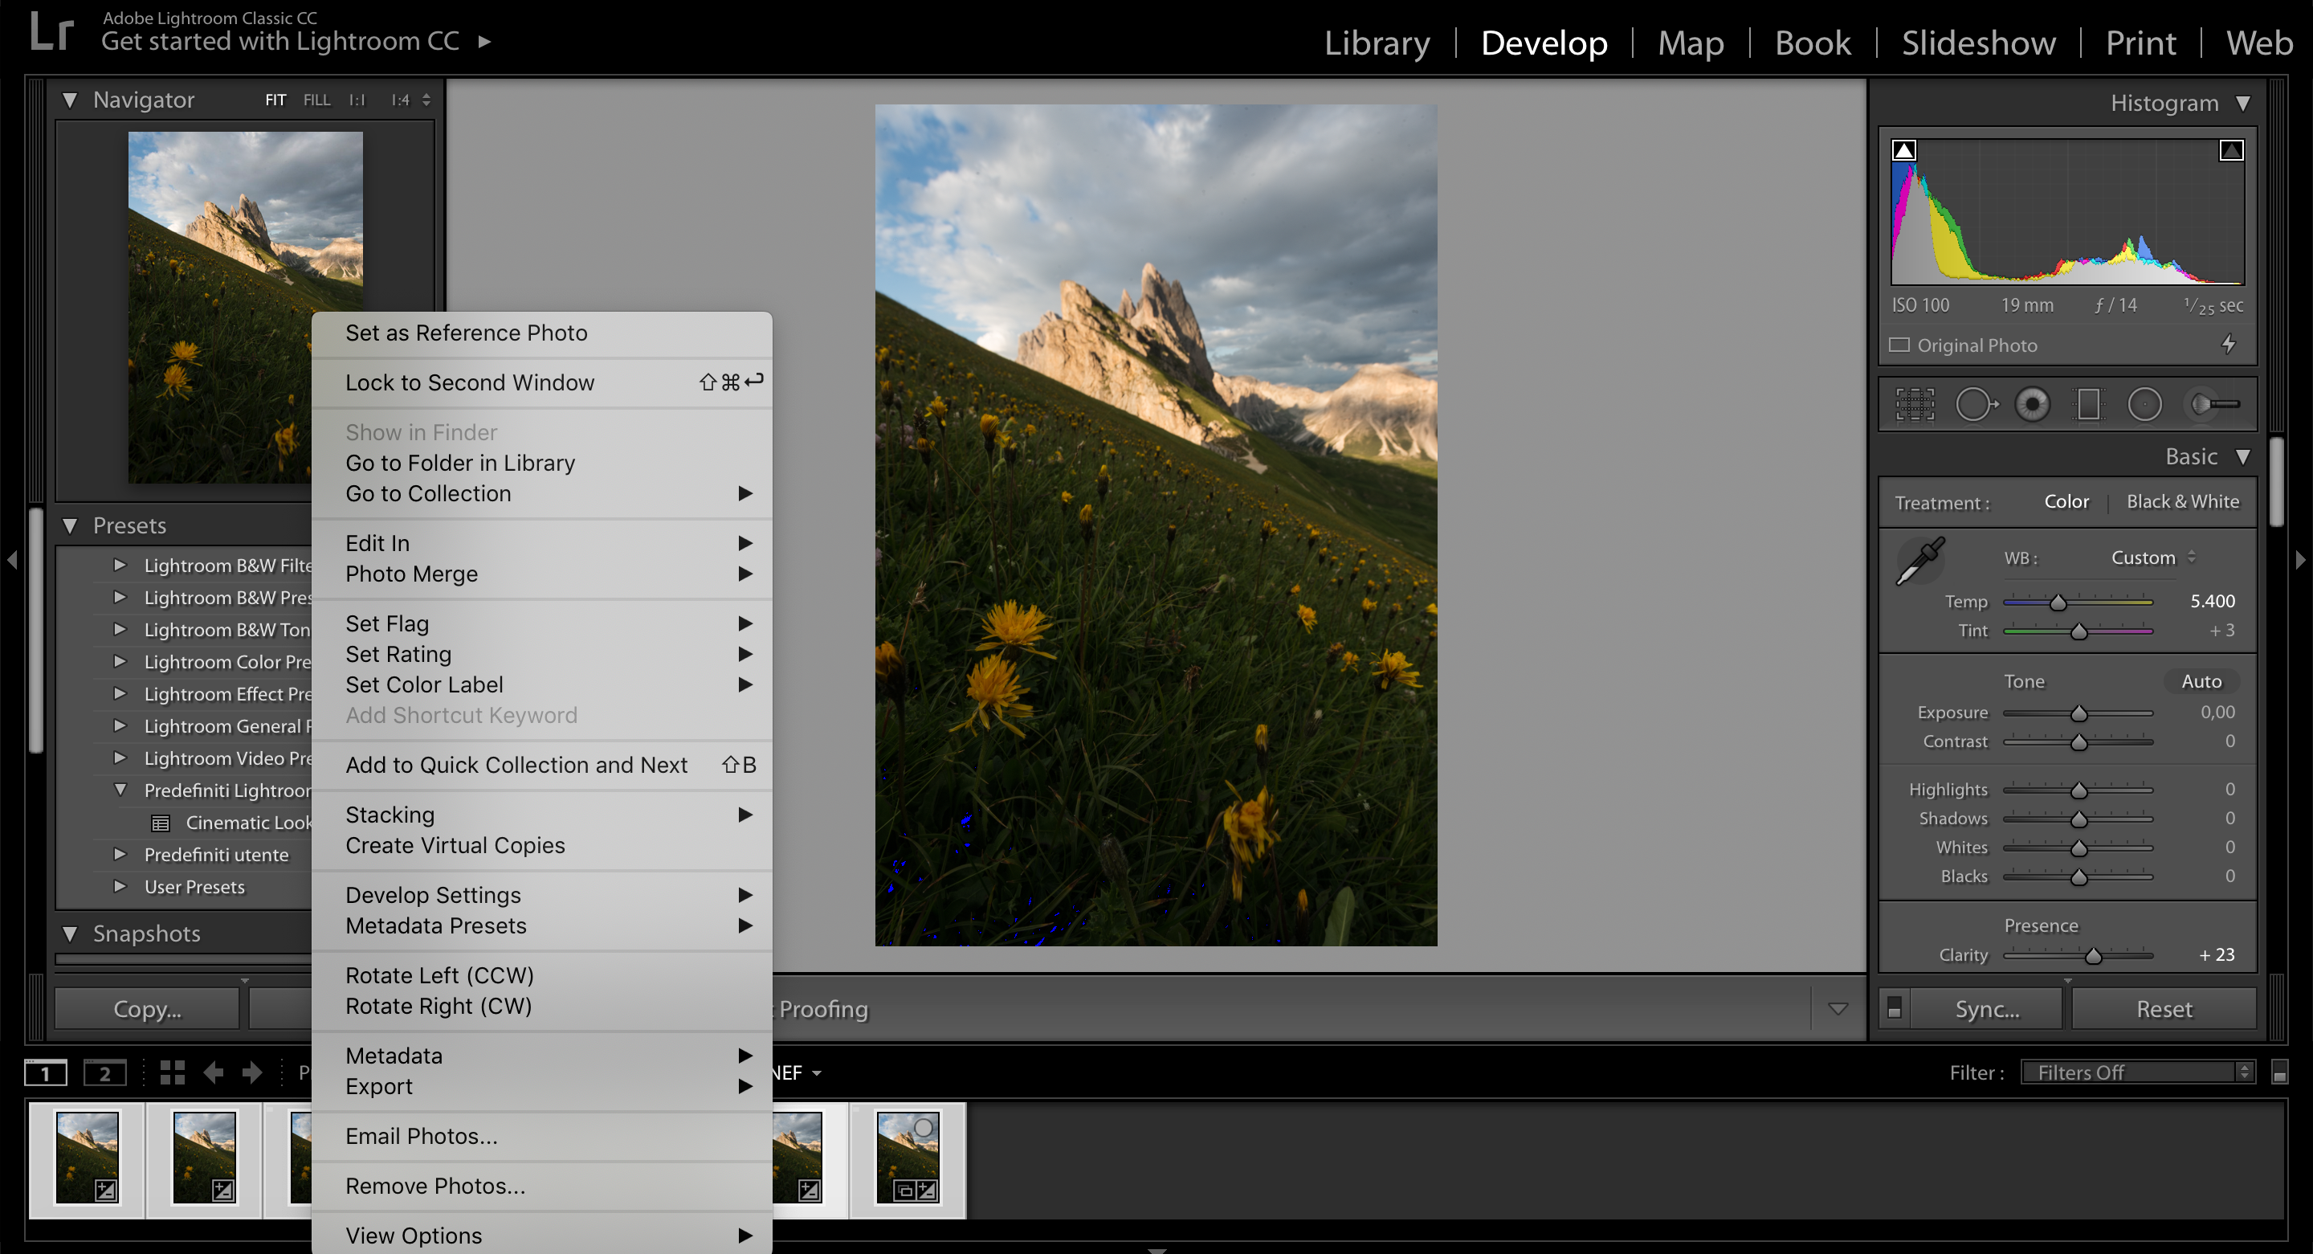Pick the White Balance eyedropper
This screenshot has width=2313, height=1254.
(1920, 562)
